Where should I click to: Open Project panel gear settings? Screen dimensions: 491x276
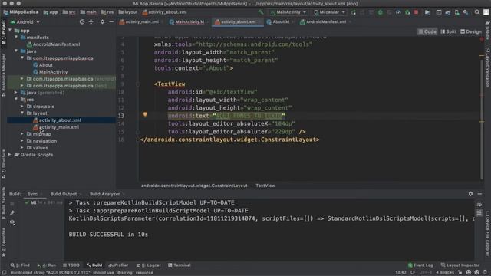pyautogui.click(x=102, y=22)
